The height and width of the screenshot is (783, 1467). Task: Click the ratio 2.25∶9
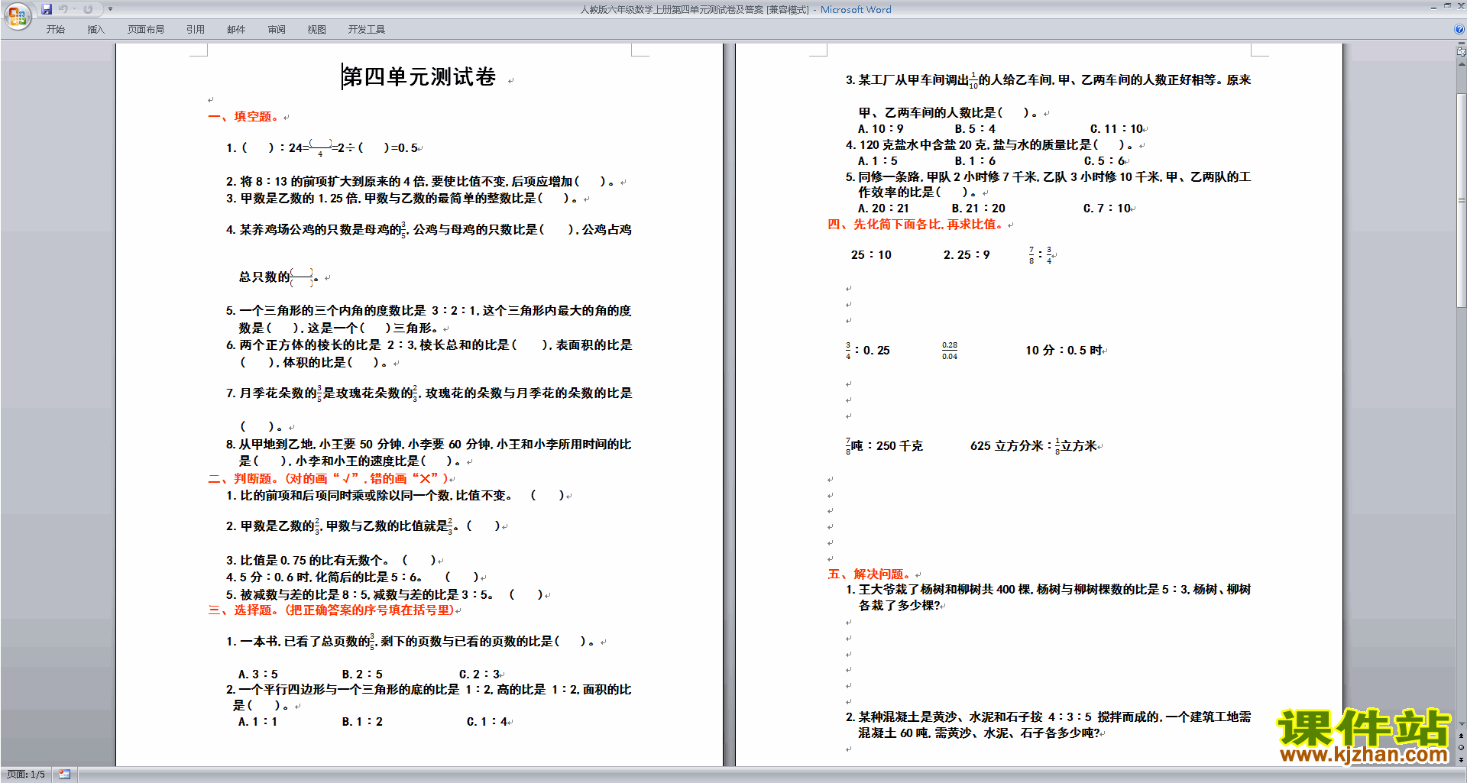(x=967, y=255)
